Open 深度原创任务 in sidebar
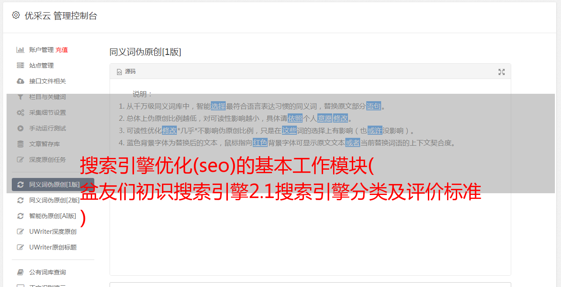Viewport: 561px width, 287px height. click(x=53, y=160)
